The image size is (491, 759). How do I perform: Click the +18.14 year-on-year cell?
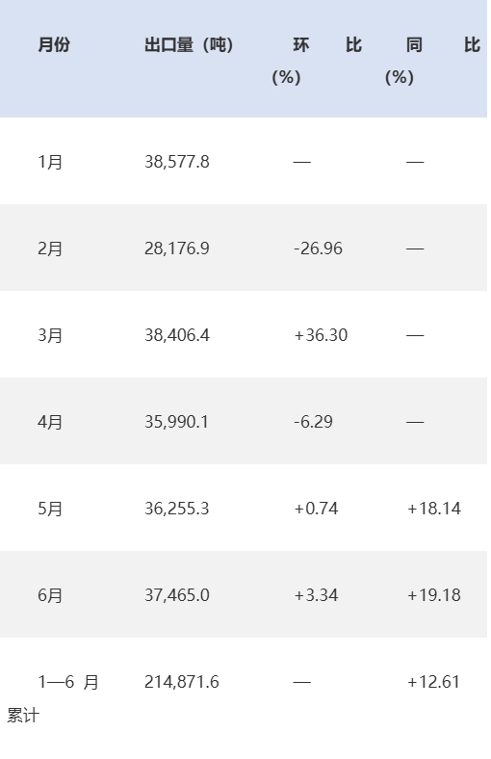(x=434, y=509)
